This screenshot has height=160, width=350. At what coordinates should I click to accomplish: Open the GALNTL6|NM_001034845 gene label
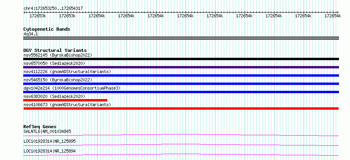coord(47,131)
